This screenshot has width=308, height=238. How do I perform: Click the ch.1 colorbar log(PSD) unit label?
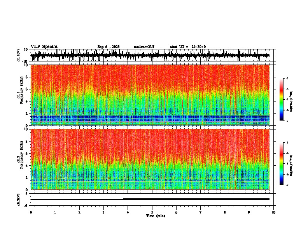(x=291, y=101)
